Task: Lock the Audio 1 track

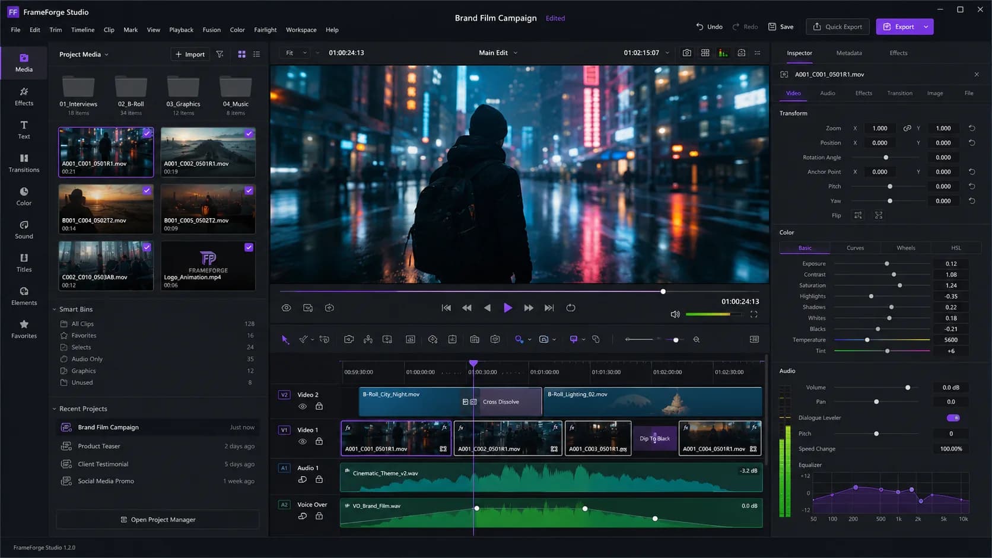Action: point(319,479)
